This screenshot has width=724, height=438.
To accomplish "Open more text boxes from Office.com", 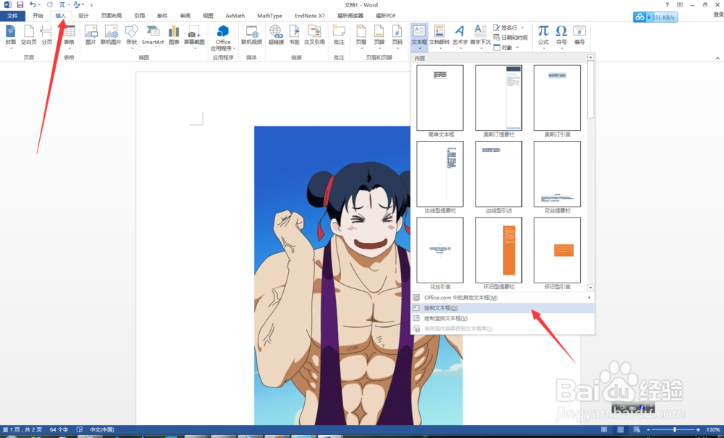I will (502, 297).
